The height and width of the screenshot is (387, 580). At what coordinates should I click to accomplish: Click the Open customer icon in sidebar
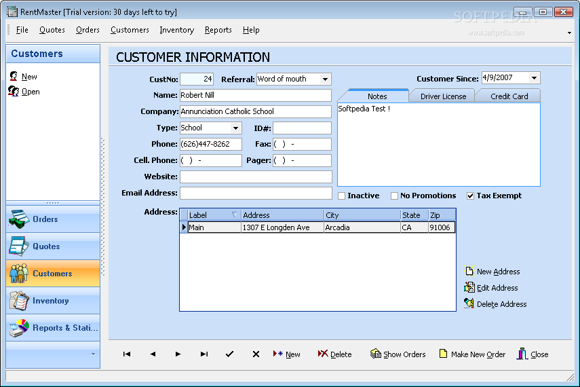(14, 92)
